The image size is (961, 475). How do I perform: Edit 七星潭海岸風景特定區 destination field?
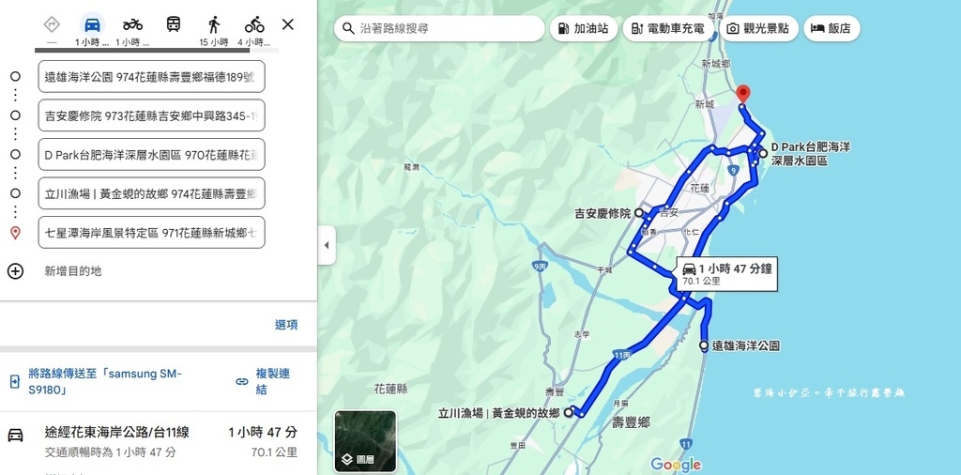coord(151,232)
